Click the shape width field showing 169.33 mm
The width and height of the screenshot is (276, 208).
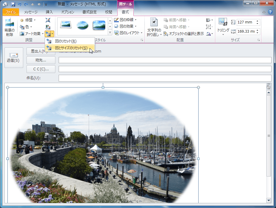coord(246,31)
